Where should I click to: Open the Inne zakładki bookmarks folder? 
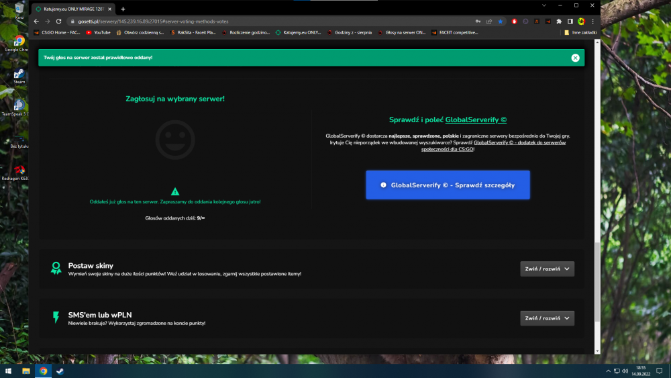[x=580, y=32]
